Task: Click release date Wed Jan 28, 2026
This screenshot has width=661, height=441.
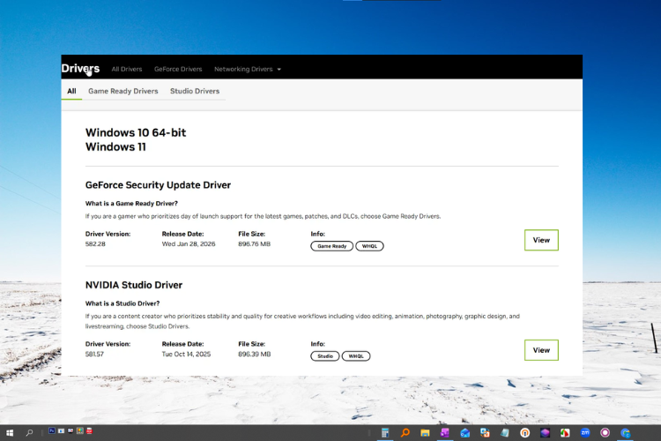Action: tap(189, 244)
